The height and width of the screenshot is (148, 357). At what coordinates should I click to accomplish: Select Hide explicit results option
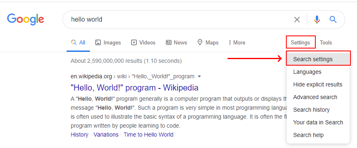click(x=318, y=84)
